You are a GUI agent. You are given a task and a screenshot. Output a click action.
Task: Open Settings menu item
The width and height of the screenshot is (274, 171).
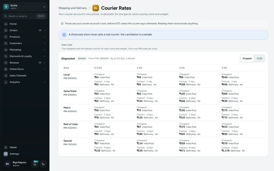click(25, 154)
